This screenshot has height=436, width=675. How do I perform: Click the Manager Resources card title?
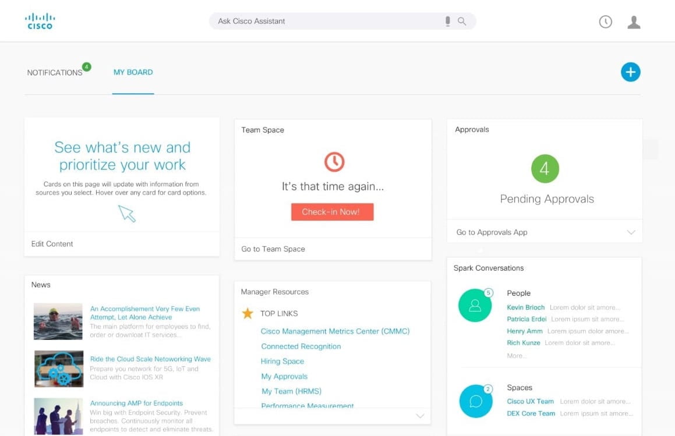275,292
